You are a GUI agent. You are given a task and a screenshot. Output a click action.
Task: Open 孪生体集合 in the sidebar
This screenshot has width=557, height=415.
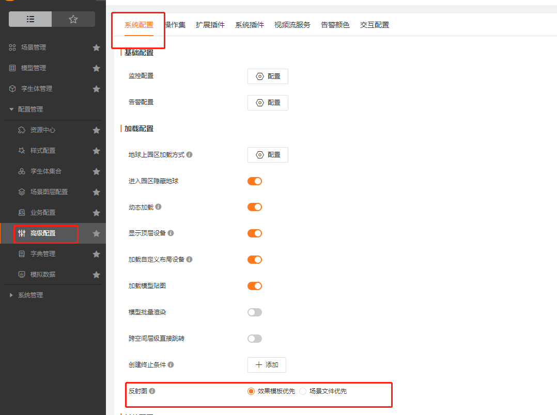pos(46,171)
